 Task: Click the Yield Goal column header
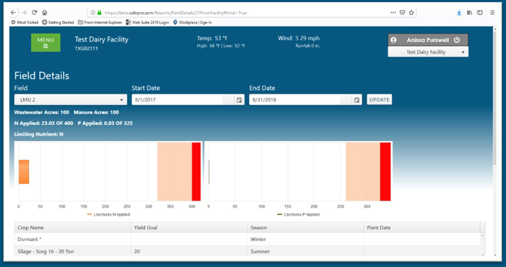point(189,228)
